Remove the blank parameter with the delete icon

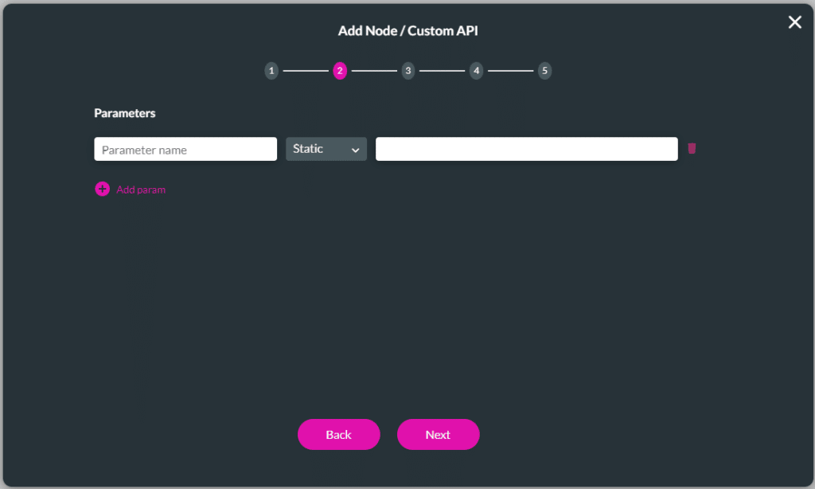(692, 148)
